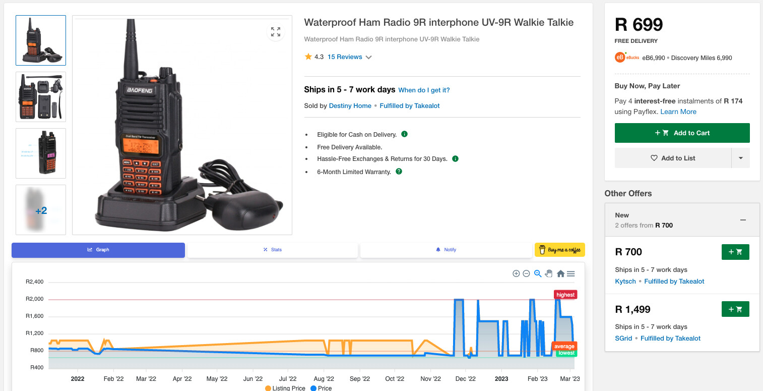Viewport: 763px width, 391px height.
Task: Click the Buy me a coffee button
Action: pos(560,250)
